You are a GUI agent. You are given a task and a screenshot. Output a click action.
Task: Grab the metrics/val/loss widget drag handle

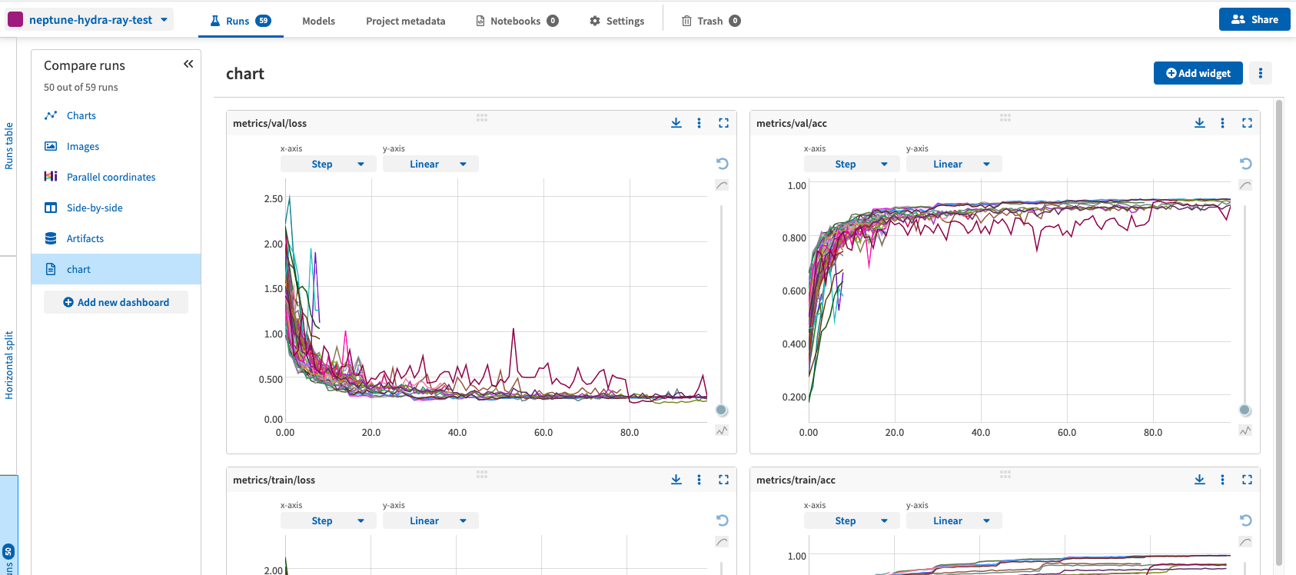click(482, 118)
